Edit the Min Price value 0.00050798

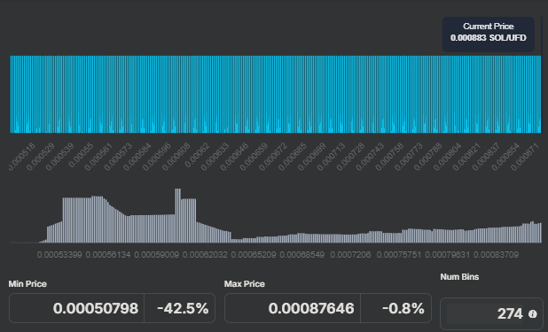click(77, 308)
